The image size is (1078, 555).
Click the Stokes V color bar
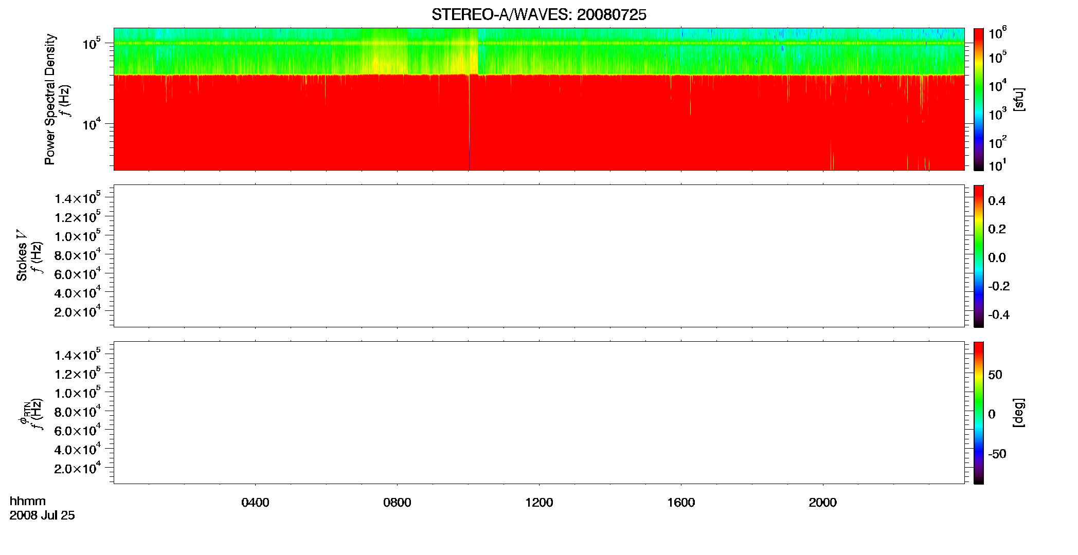[x=979, y=256]
